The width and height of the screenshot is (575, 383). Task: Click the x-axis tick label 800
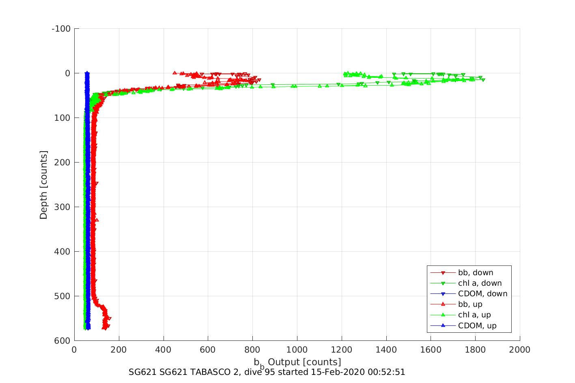click(x=252, y=350)
